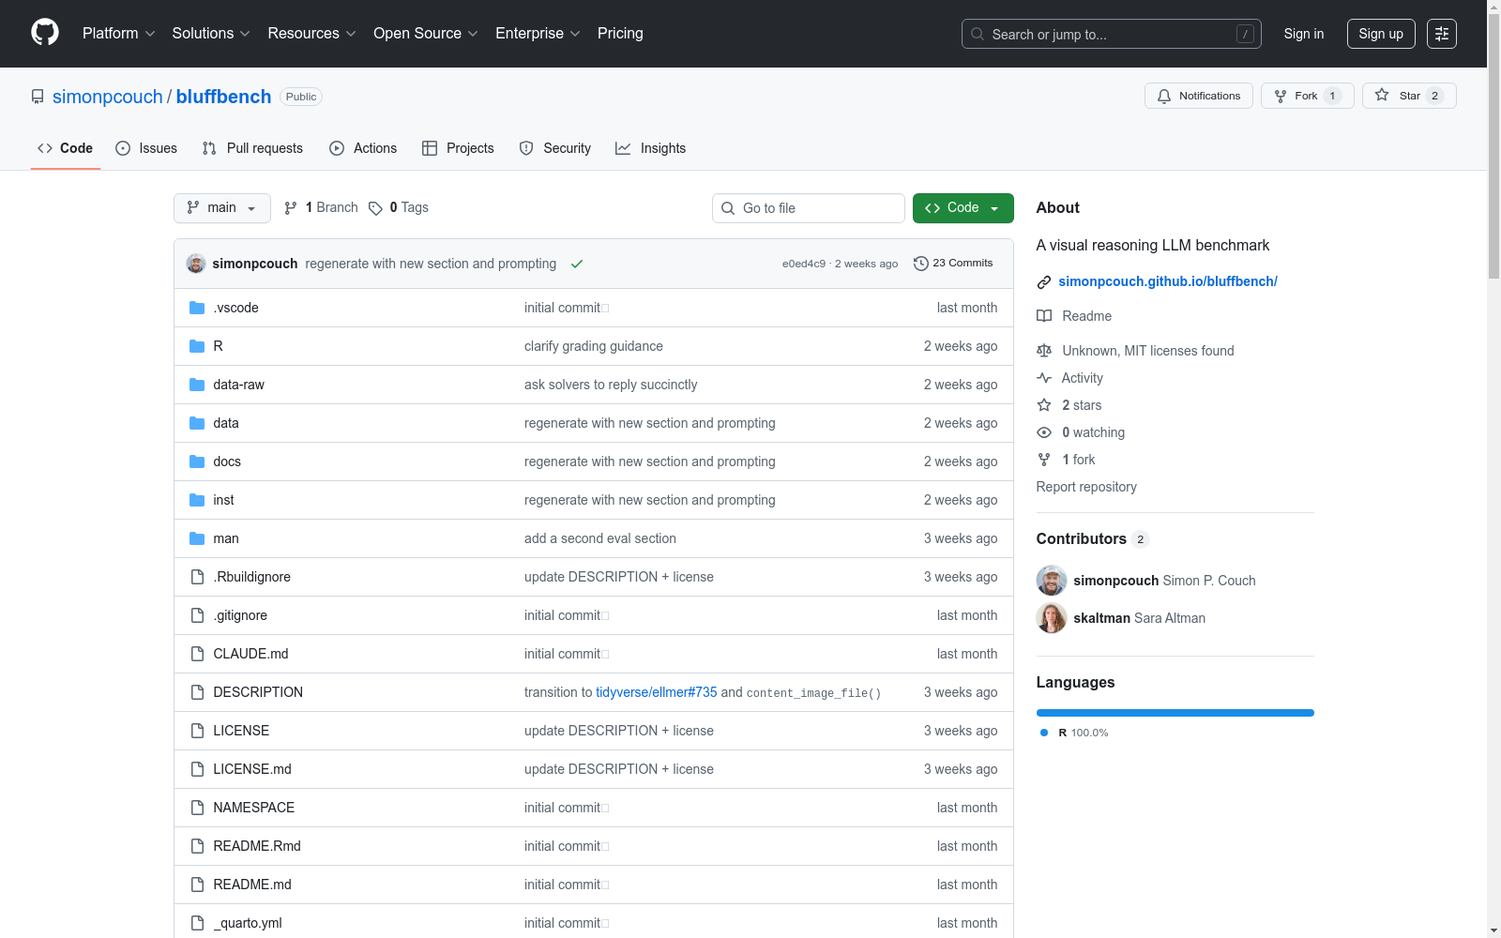This screenshot has width=1501, height=938.
Task: Switch to the Pull requests tab
Action: [252, 148]
